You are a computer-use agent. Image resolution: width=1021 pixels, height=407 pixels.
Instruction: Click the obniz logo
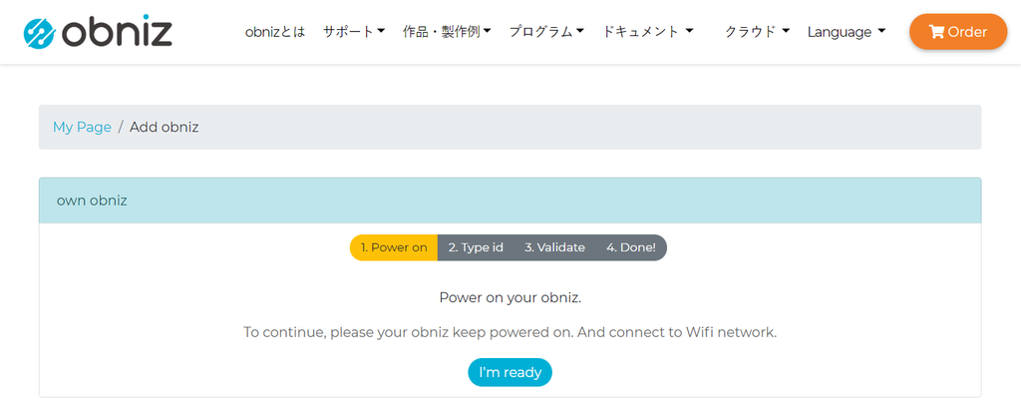click(98, 32)
